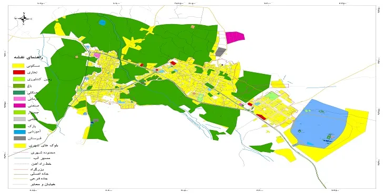Select the خیابان و معابر legend entry
The image size is (384, 194).
pos(34,184)
